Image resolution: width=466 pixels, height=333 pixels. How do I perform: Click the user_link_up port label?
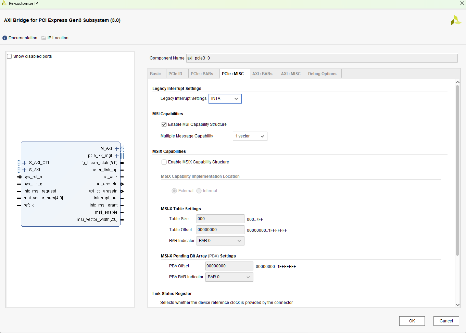click(105, 170)
